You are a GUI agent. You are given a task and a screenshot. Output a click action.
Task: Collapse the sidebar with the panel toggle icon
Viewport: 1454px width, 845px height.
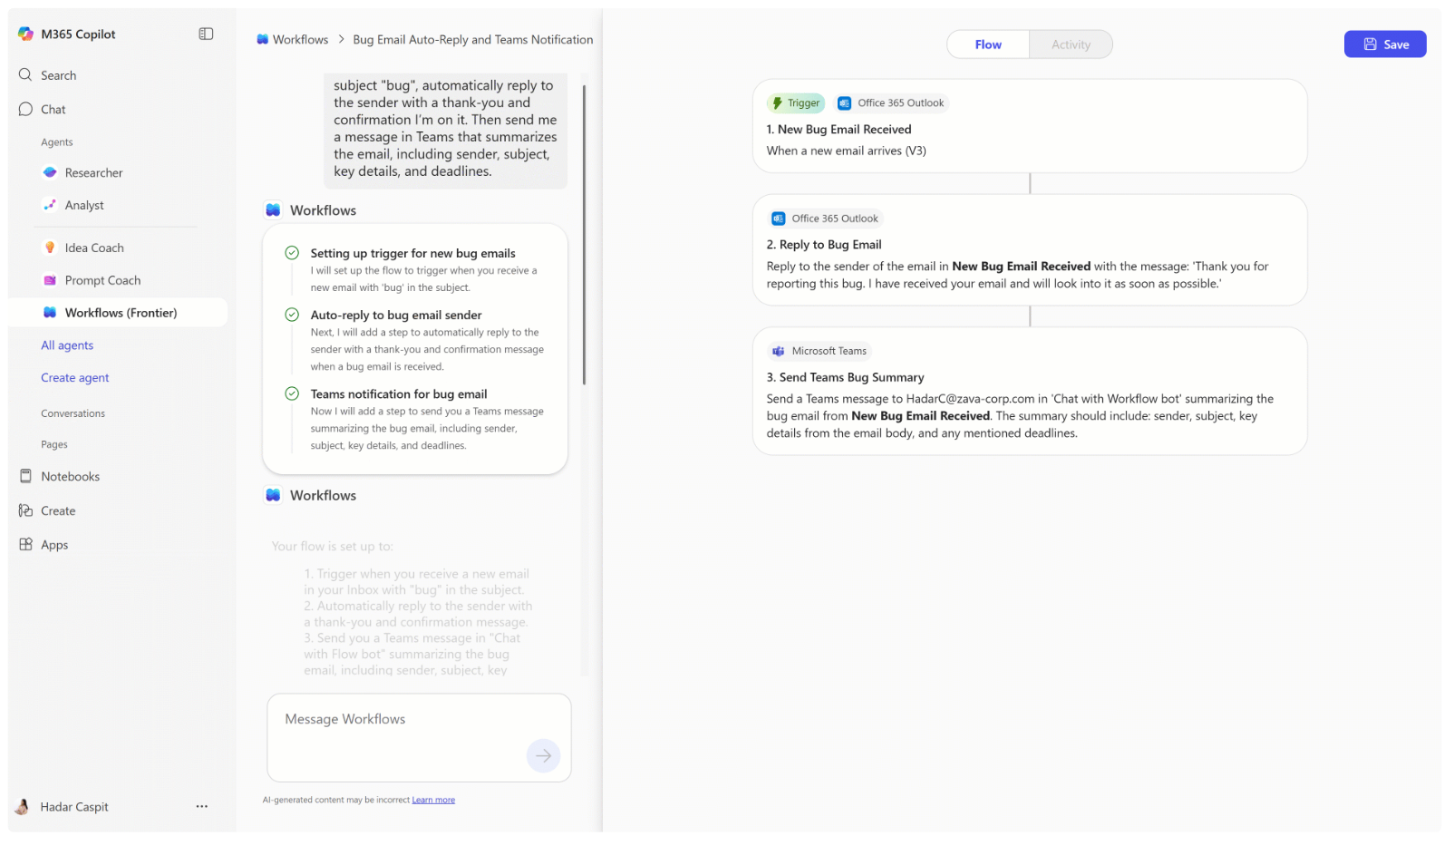(x=206, y=34)
